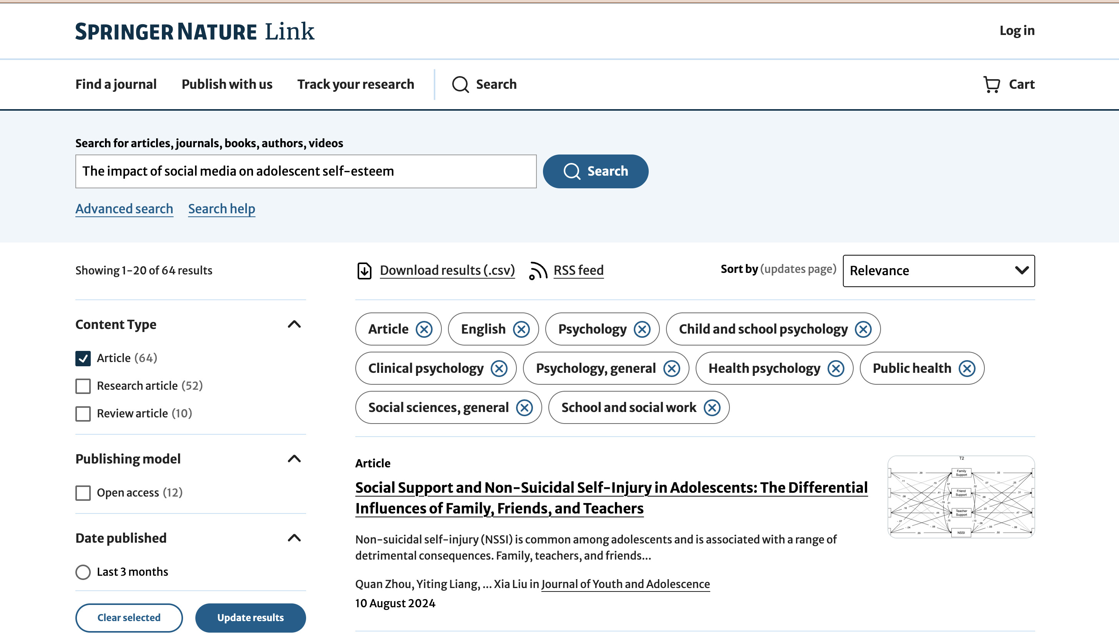Open Publish with us menu item
The height and width of the screenshot is (638, 1119).
click(x=226, y=84)
